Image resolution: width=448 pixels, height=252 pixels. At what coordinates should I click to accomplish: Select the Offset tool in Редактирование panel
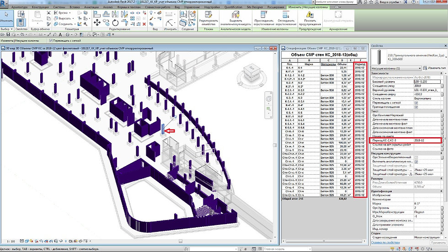click(x=106, y=14)
